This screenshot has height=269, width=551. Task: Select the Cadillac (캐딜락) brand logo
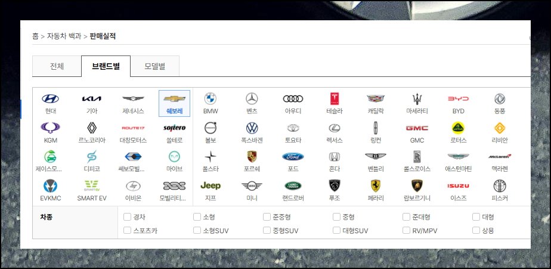click(x=376, y=99)
